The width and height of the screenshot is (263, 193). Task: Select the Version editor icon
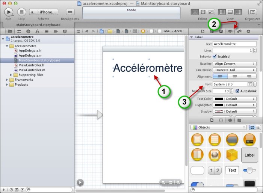[x=211, y=12]
